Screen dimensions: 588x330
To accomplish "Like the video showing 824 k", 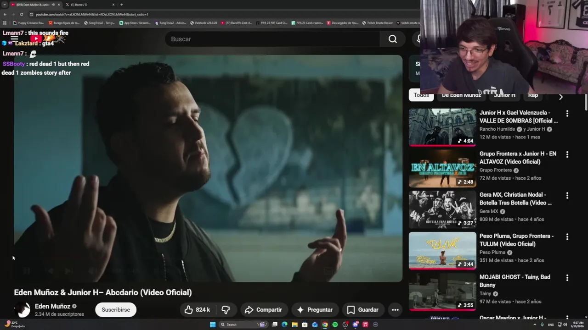I will coord(197,310).
